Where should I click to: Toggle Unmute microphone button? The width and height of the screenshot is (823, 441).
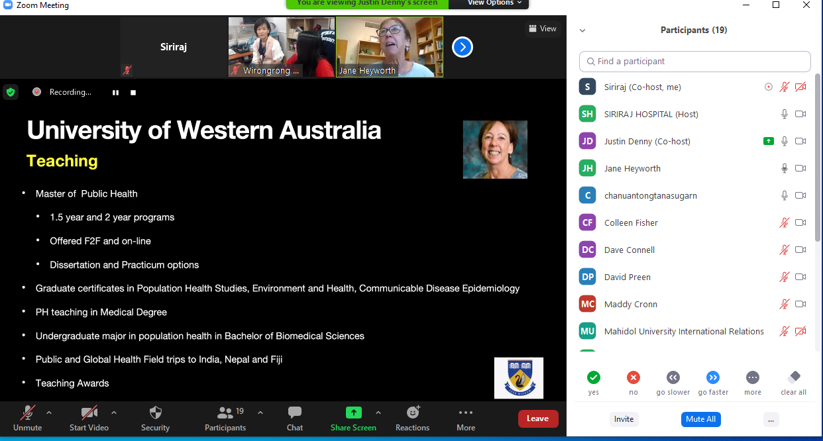[x=27, y=413]
